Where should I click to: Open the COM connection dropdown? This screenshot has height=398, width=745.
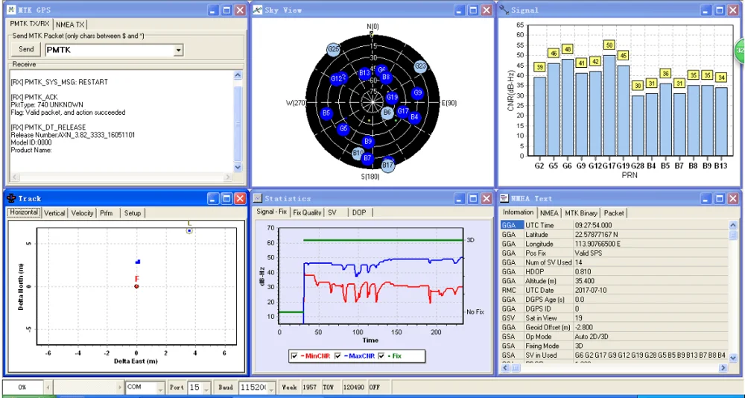[161, 388]
